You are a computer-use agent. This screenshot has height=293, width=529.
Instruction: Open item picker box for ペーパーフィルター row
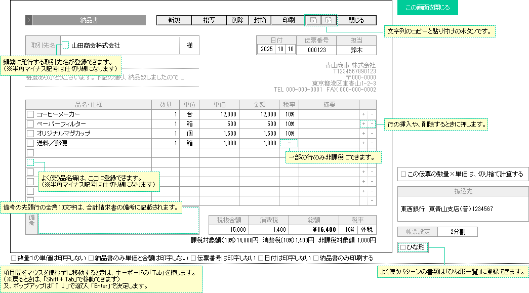click(x=30, y=124)
